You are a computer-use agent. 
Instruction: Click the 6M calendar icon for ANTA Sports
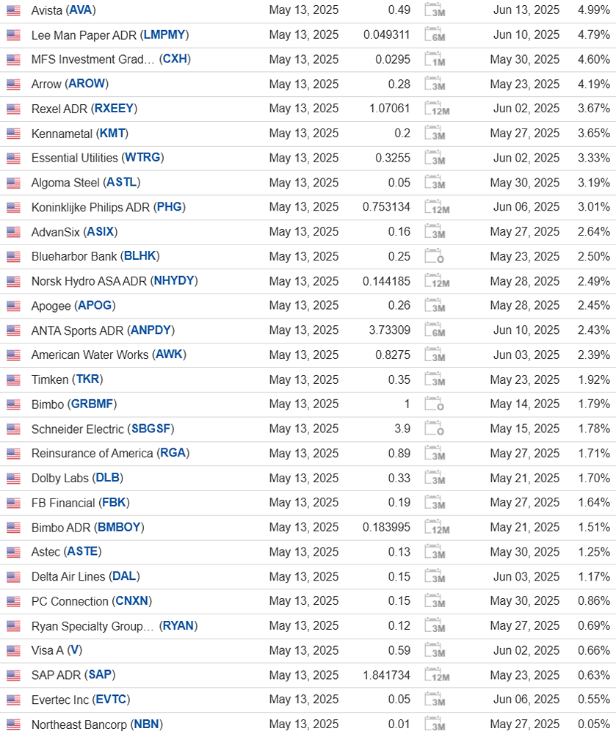[435, 330]
